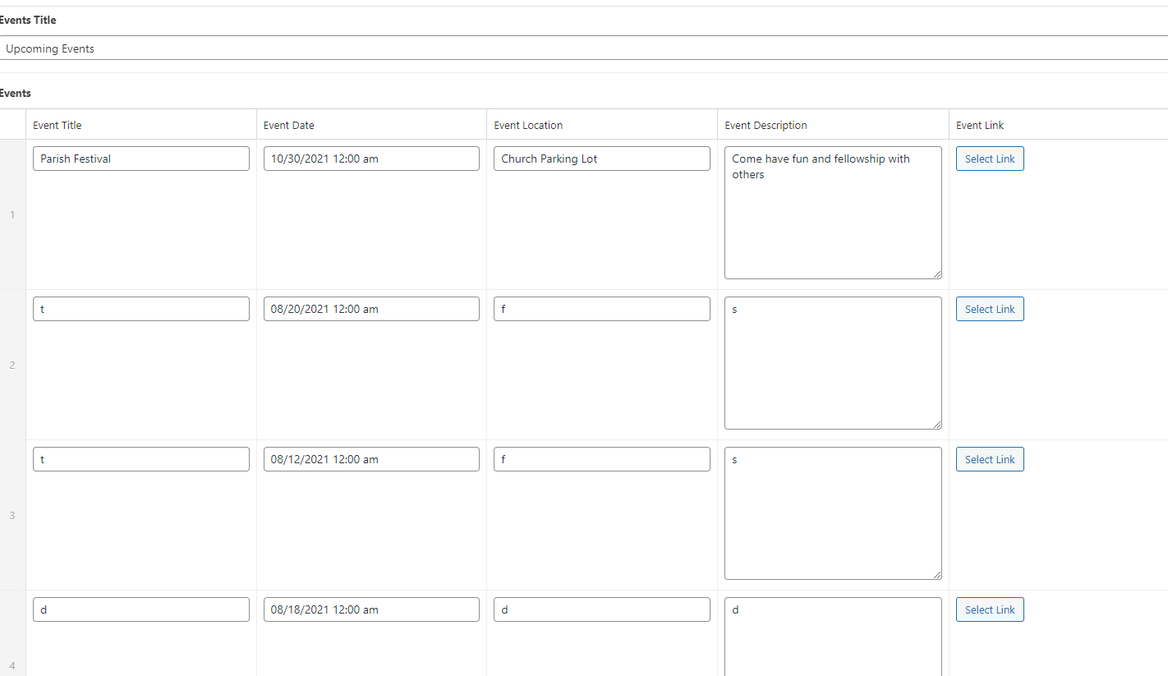This screenshot has width=1168, height=676.
Task: Click the 08/18/2021 event date field
Action: pos(371,609)
